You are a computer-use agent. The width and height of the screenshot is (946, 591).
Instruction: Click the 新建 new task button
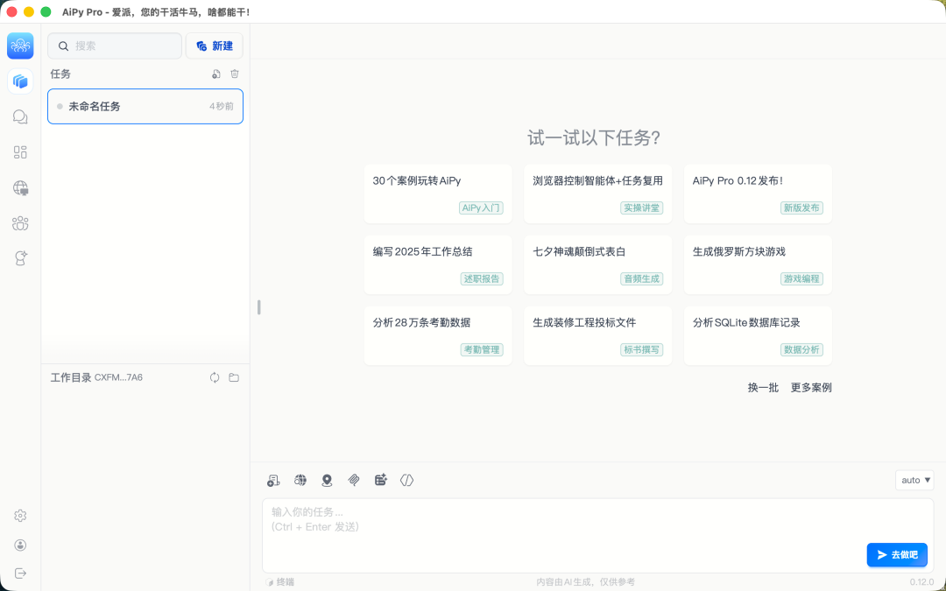215,46
